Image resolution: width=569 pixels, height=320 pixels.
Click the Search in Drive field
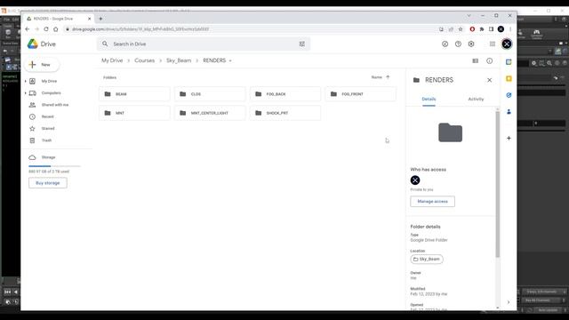(204, 44)
